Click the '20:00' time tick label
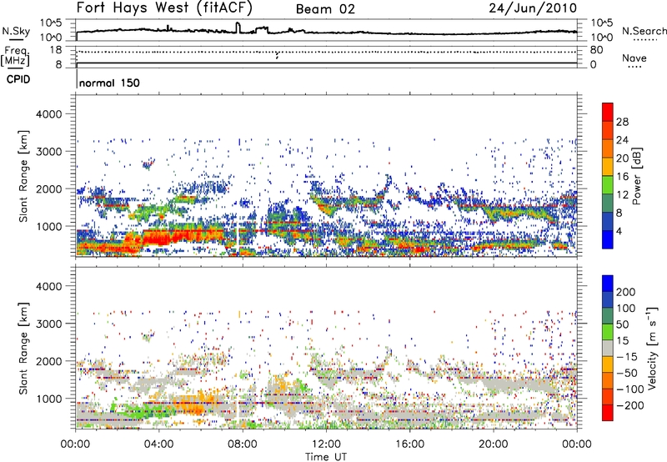667x462 pixels. click(494, 444)
